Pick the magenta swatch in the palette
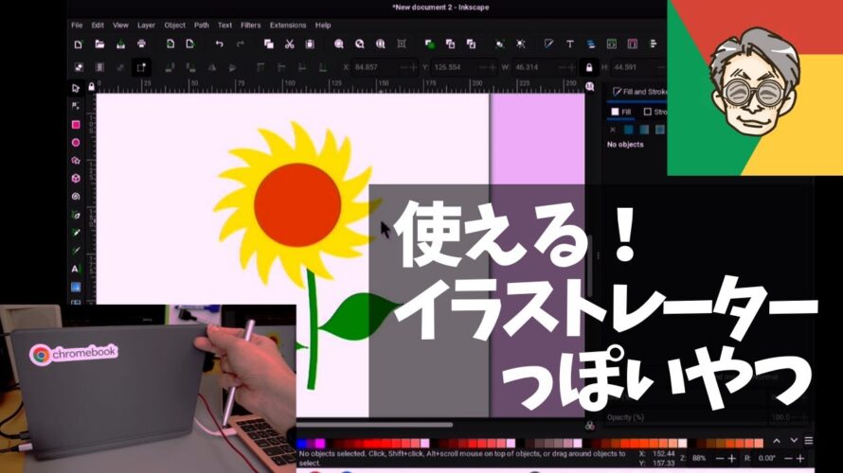The width and height of the screenshot is (843, 473). click(x=320, y=444)
